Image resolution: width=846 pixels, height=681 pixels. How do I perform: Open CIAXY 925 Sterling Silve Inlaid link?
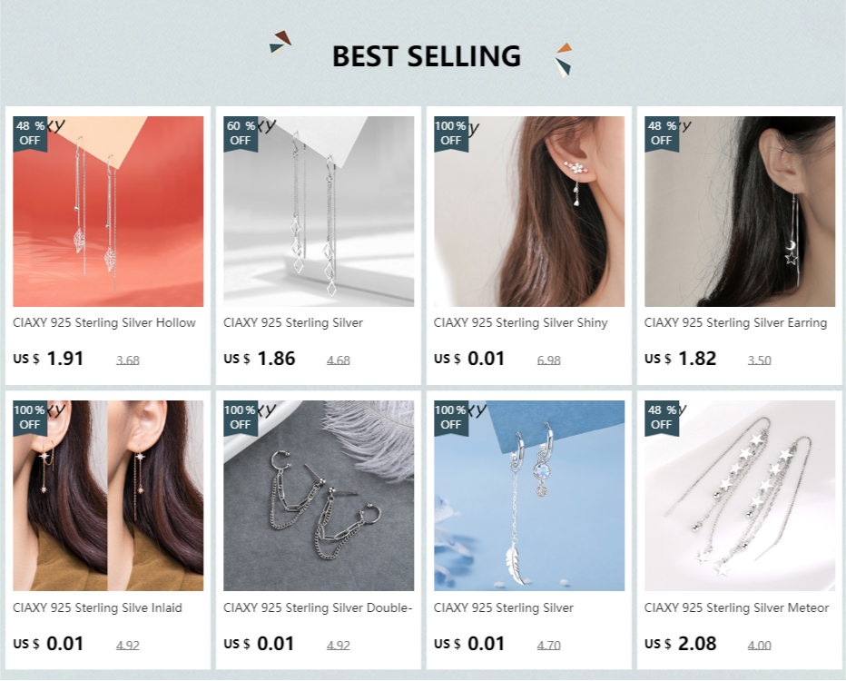coord(98,607)
